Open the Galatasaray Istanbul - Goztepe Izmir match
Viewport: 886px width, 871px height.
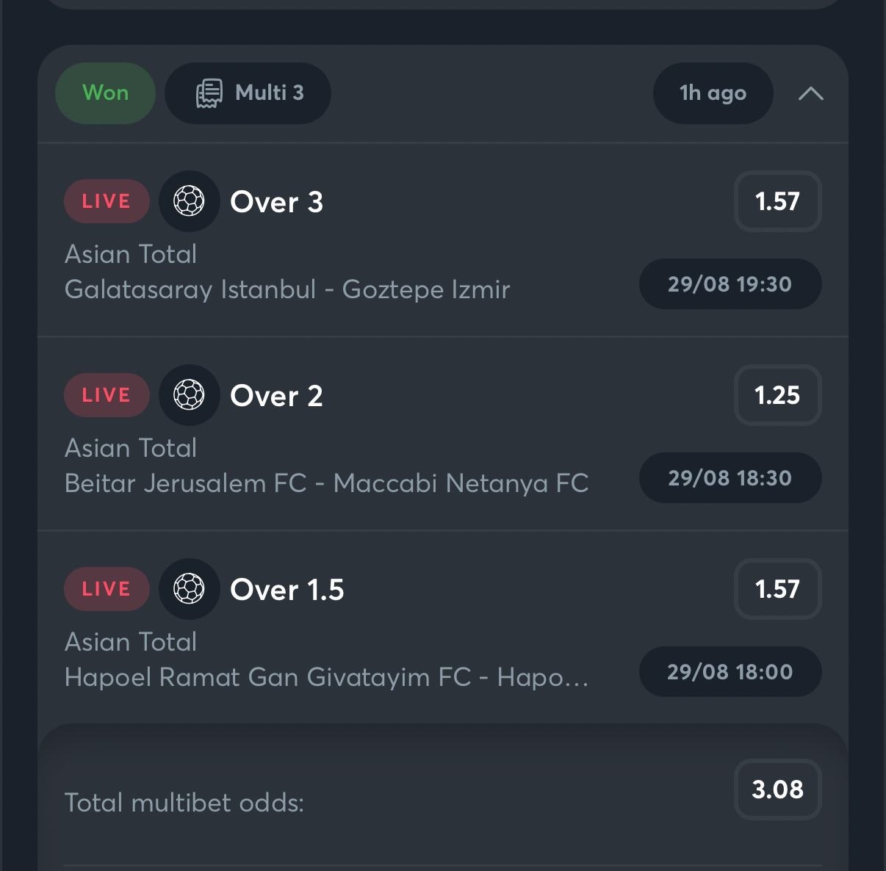click(287, 289)
